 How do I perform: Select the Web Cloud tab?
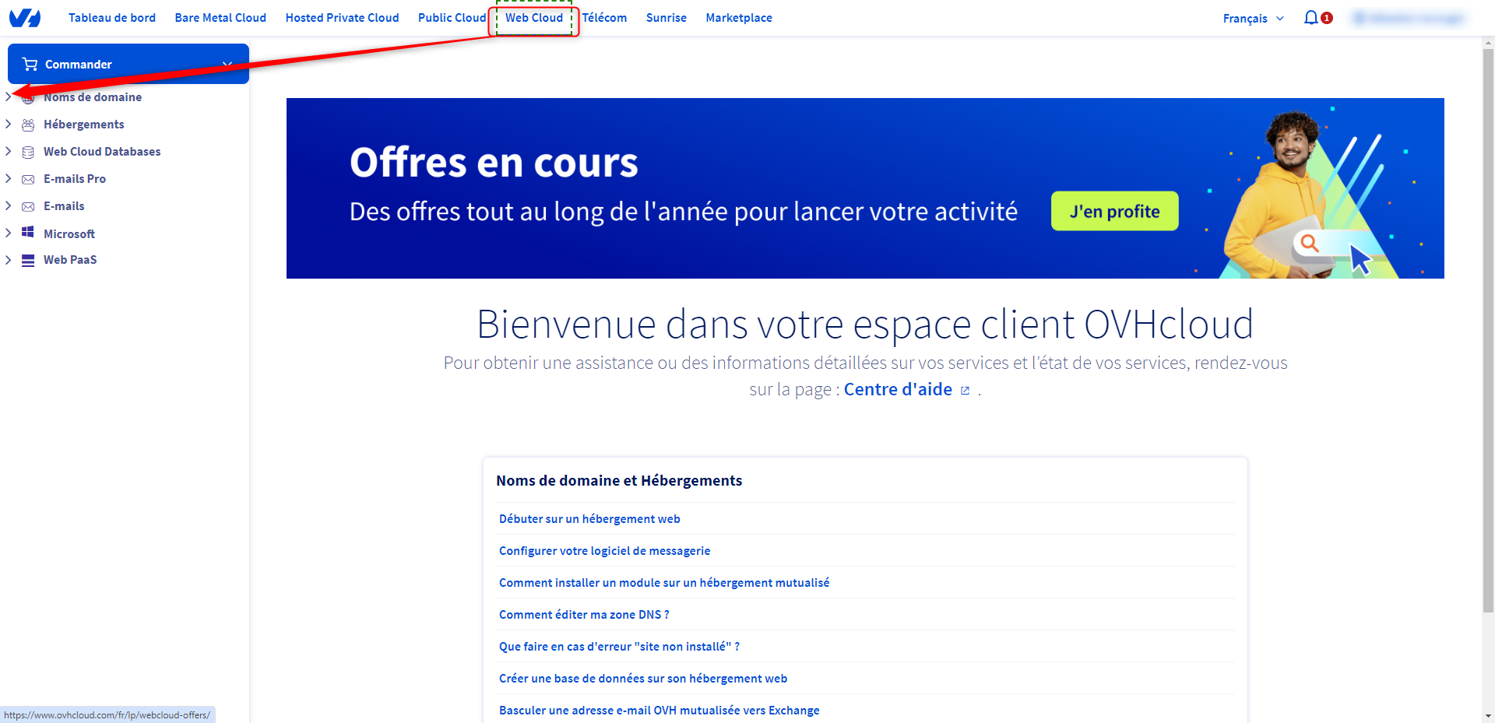[x=534, y=17]
